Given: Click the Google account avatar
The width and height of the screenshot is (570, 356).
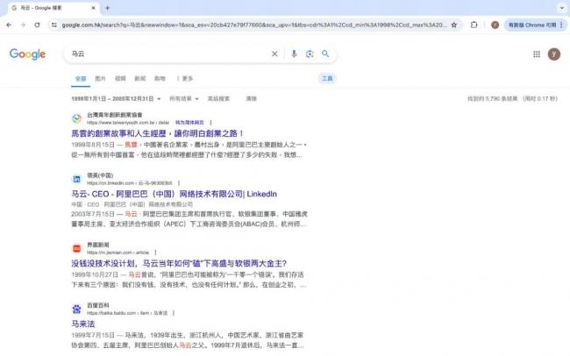Looking at the screenshot, I should tap(553, 53).
